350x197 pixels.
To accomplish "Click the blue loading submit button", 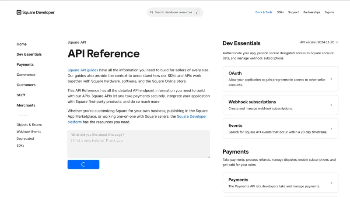I will [84, 165].
